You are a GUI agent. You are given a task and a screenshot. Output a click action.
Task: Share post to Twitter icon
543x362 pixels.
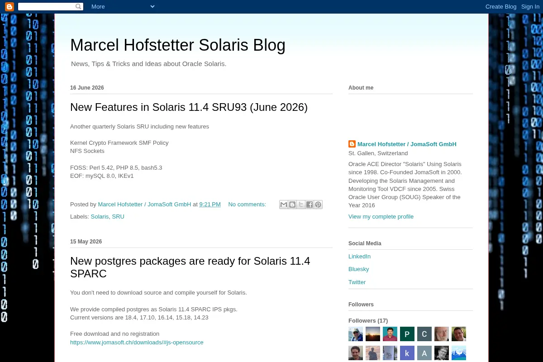301,205
